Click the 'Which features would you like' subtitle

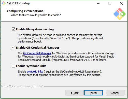(x=36, y=15)
